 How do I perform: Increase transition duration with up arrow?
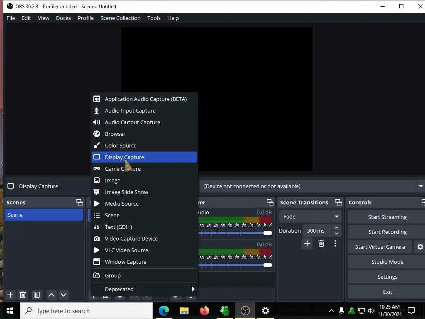click(x=336, y=228)
